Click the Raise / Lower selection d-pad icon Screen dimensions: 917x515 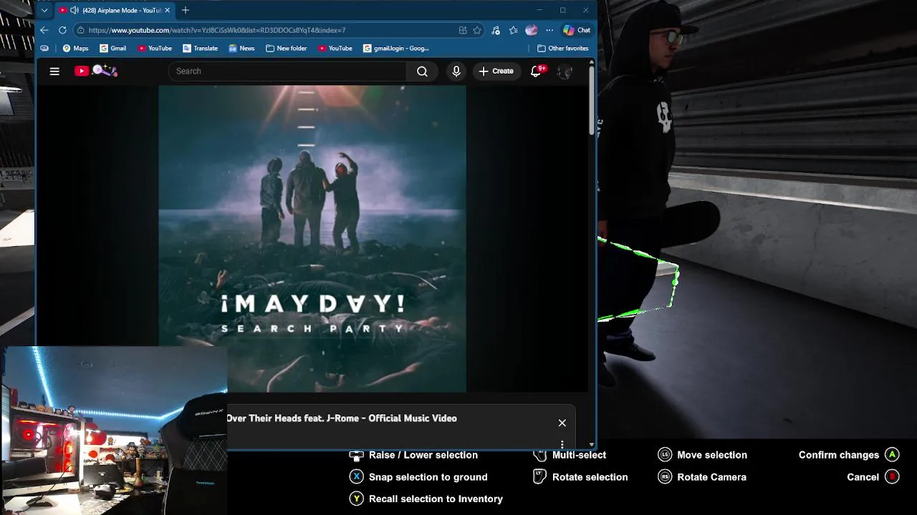click(356, 455)
